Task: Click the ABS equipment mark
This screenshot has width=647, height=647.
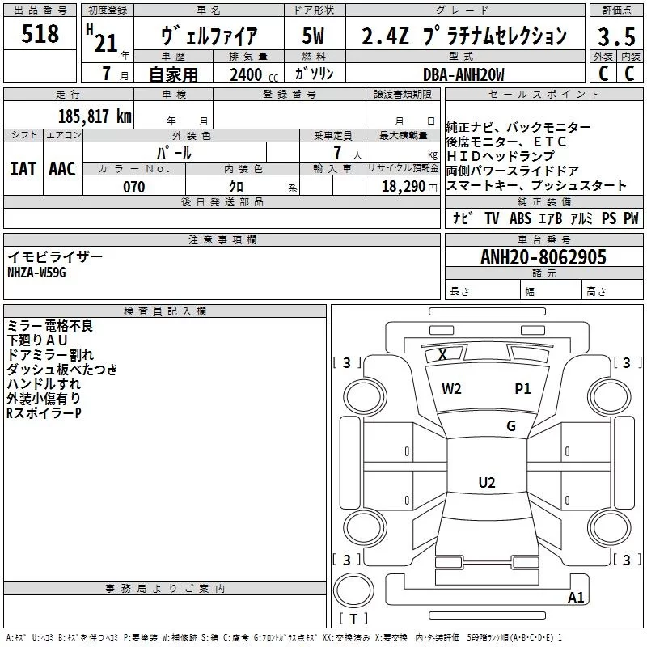Action: point(520,218)
